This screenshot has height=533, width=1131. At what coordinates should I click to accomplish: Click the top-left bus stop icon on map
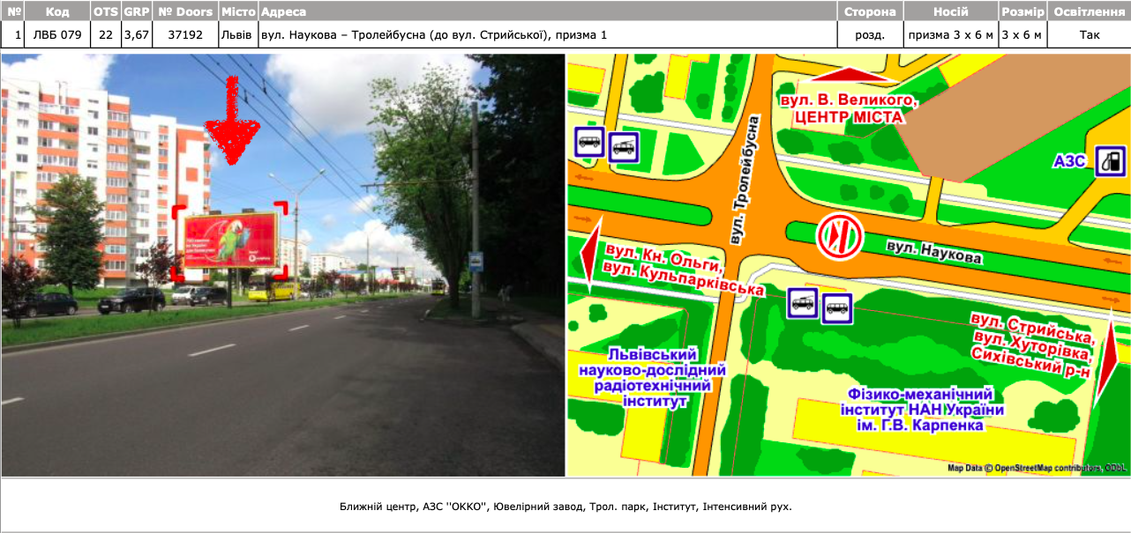click(x=588, y=143)
